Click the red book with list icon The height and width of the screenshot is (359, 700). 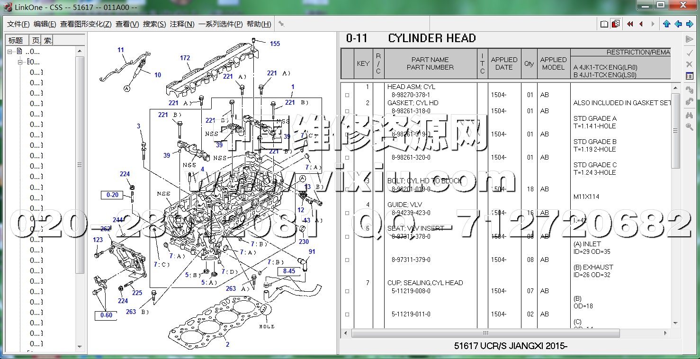click(615, 24)
